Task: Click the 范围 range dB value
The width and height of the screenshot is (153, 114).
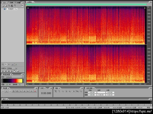Action: pyautogui.click(x=7, y=84)
